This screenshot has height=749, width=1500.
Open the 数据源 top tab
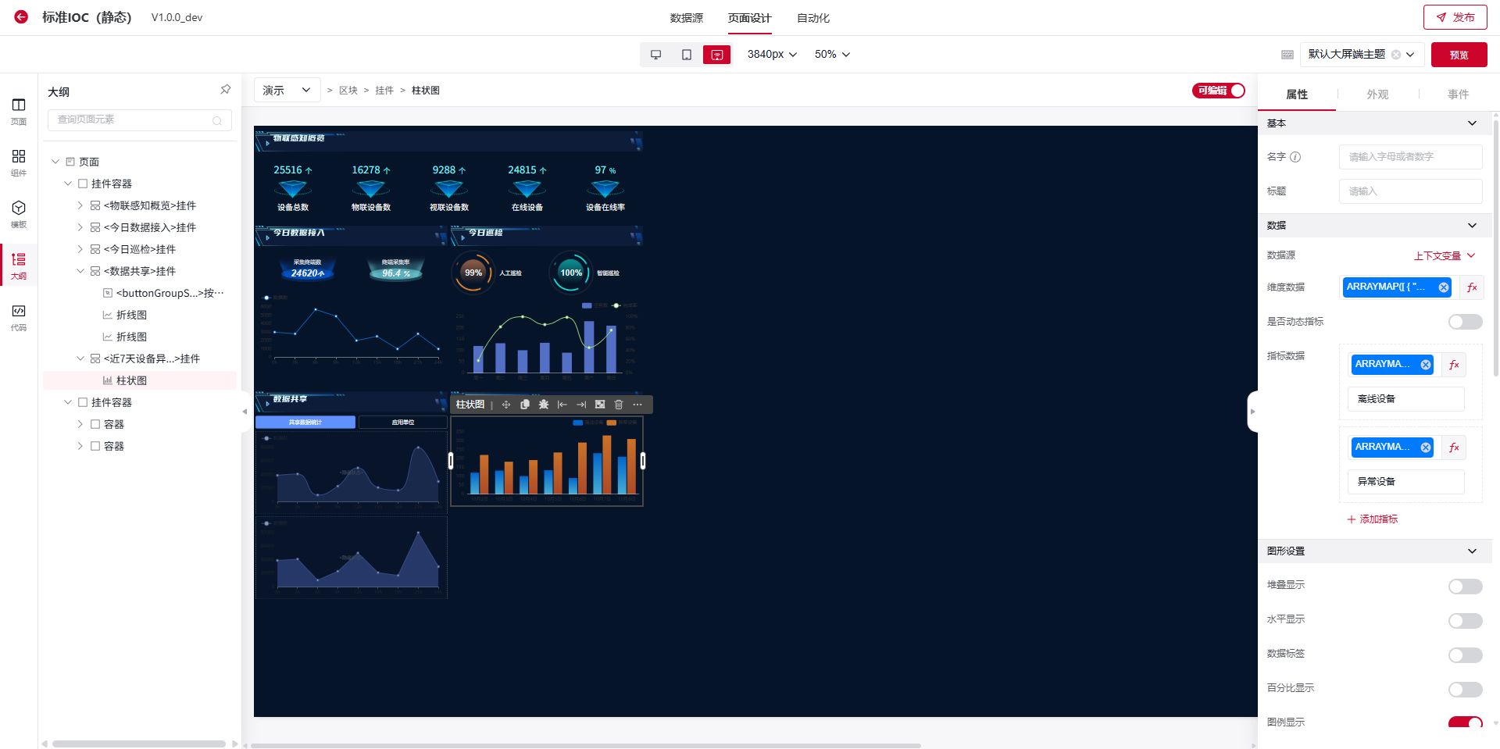(686, 18)
